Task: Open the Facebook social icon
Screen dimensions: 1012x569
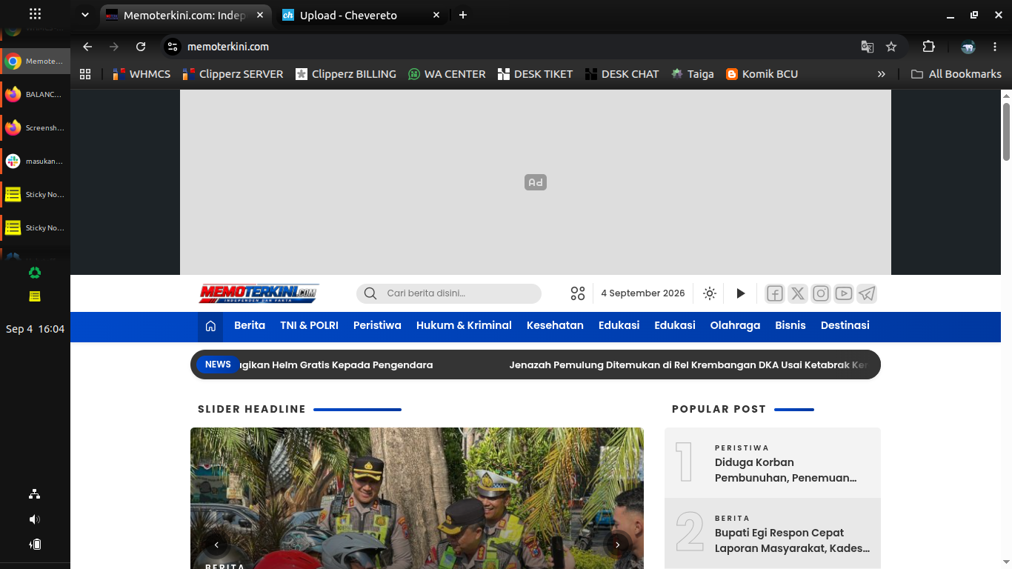Action: click(x=775, y=293)
